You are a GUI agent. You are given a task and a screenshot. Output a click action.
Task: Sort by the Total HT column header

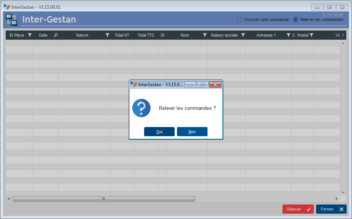pyautogui.click(x=122, y=35)
